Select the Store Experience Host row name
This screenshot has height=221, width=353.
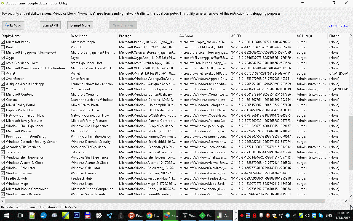click(x=22, y=63)
